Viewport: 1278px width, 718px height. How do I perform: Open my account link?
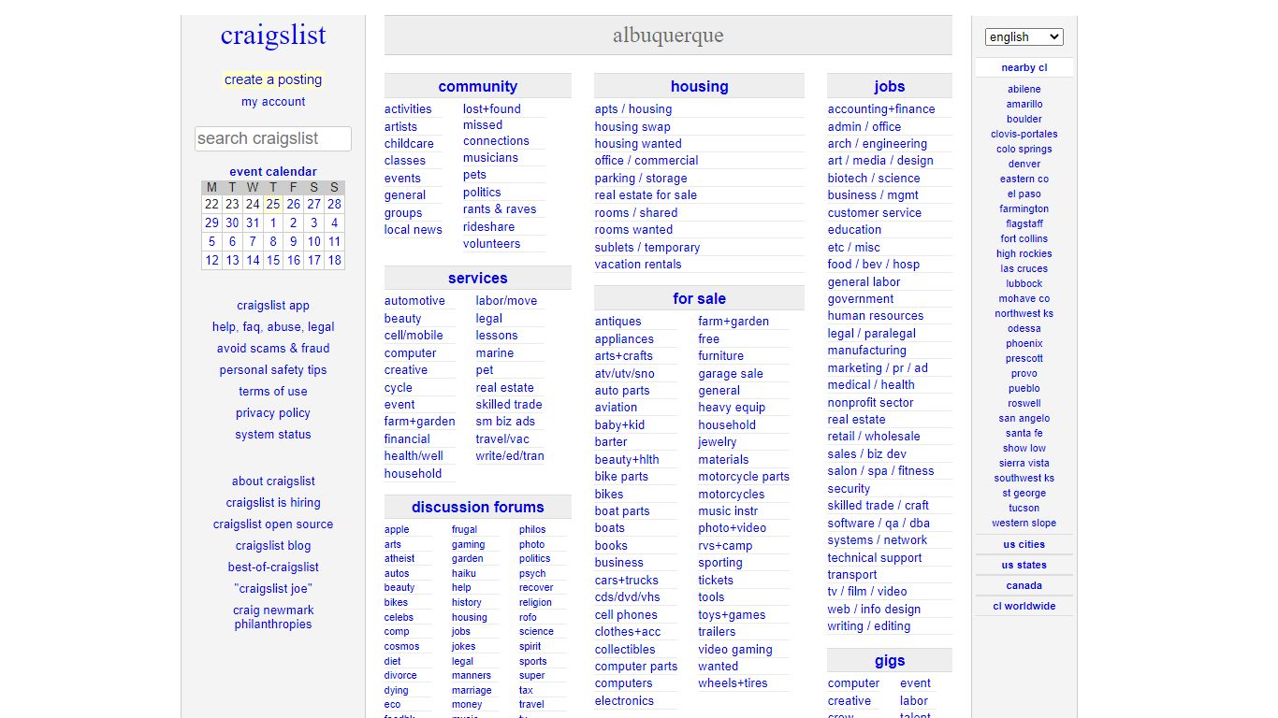coord(273,102)
